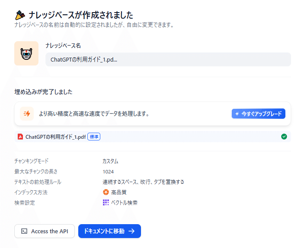This screenshot has width=304, height=248.
Task: Select the ChatGPTの利用ガイド_1.pdf file row
Action: (x=153, y=137)
